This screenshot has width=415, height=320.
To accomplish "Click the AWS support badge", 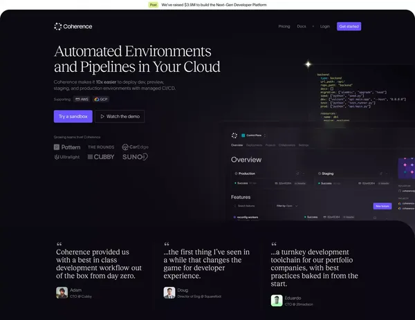I will pyautogui.click(x=82, y=99).
